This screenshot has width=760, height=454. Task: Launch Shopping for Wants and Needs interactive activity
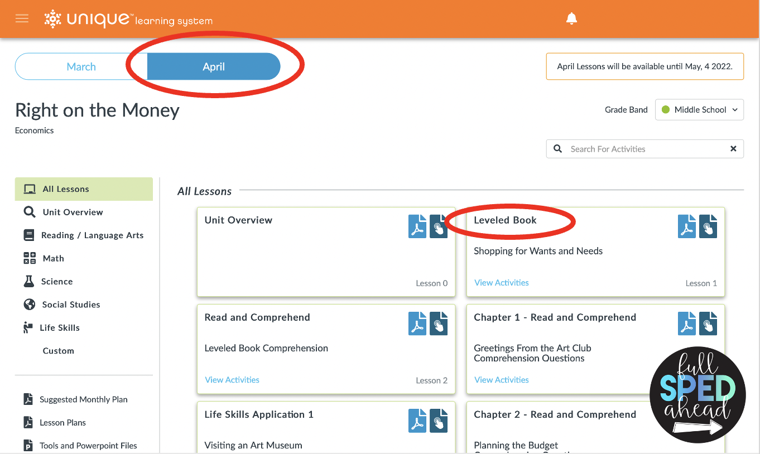coord(708,226)
